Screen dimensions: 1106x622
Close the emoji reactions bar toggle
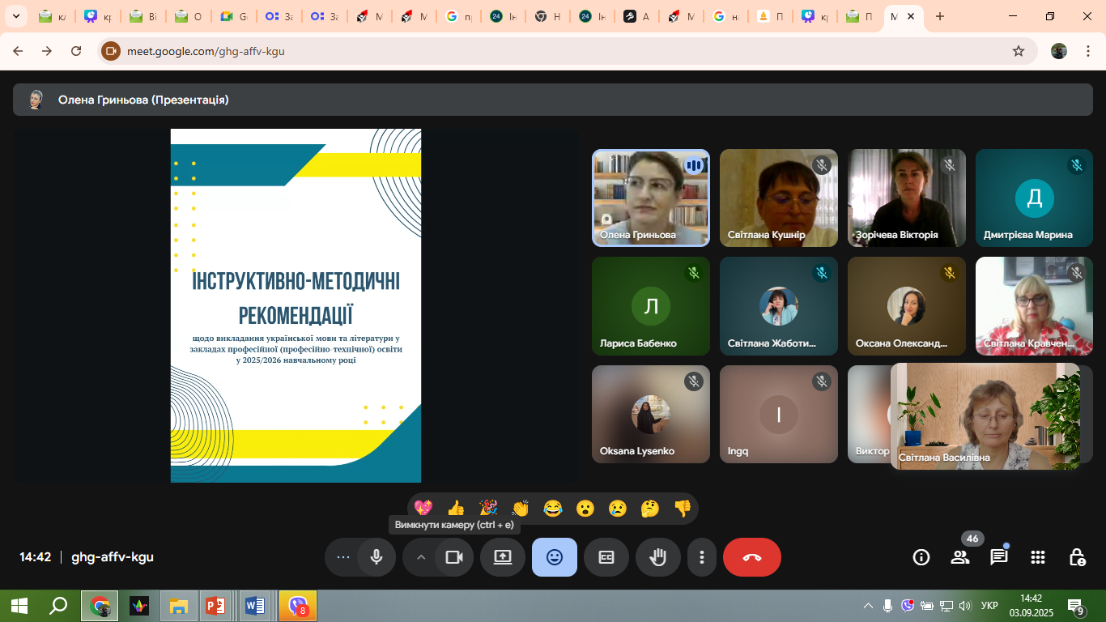point(554,557)
